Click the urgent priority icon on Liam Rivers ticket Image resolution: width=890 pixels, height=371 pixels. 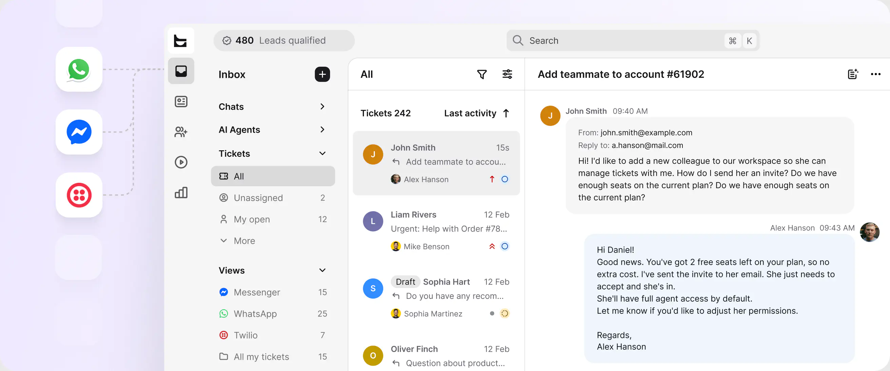(x=492, y=246)
